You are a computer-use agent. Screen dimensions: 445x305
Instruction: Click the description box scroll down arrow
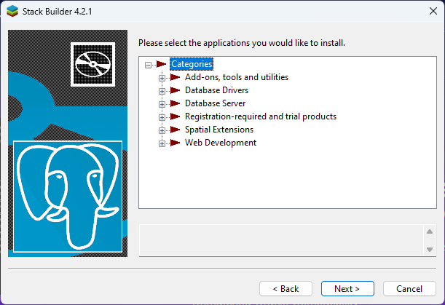click(430, 249)
